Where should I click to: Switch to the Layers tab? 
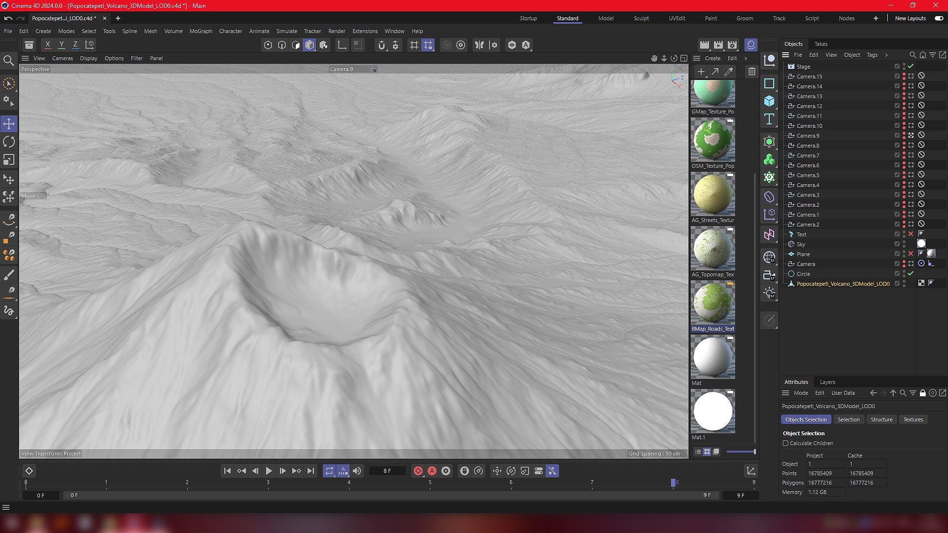(828, 382)
